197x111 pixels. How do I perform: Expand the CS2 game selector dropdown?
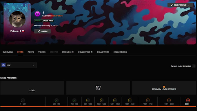34,65
